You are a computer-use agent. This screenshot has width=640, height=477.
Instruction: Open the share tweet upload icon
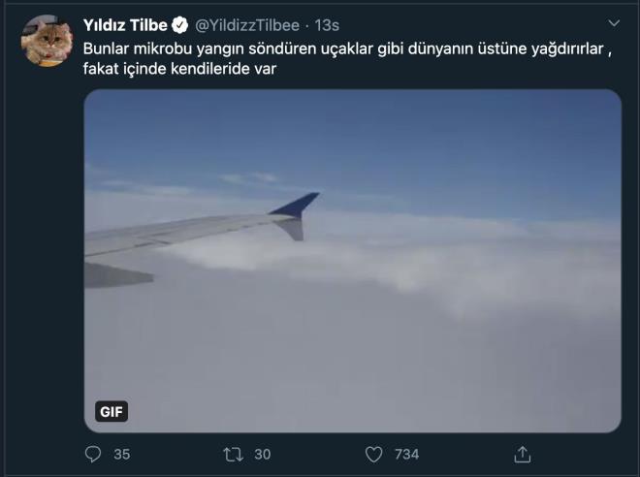(523, 454)
